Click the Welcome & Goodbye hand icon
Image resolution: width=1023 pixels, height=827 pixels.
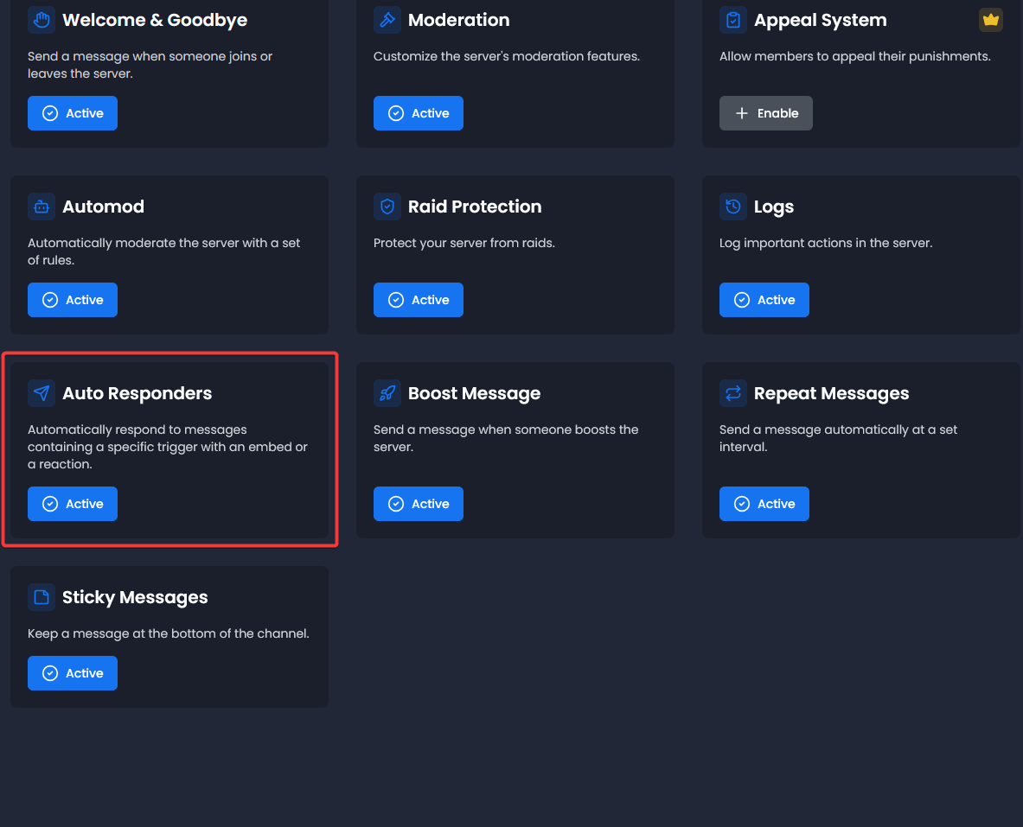[x=42, y=20]
